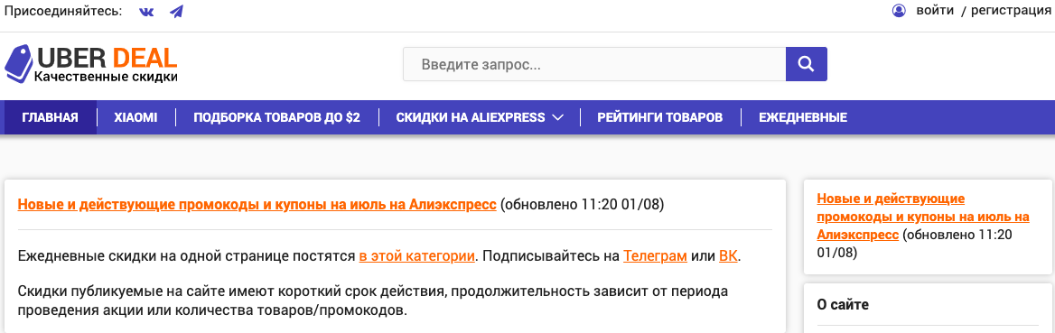Viewport: 1055px width, 333px height.
Task: Open main article promo codes link
Action: 257,205
